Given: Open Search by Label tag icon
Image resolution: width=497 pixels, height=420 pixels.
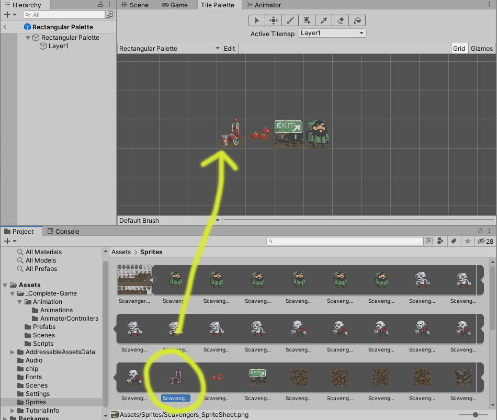Looking at the screenshot, I should click(454, 241).
